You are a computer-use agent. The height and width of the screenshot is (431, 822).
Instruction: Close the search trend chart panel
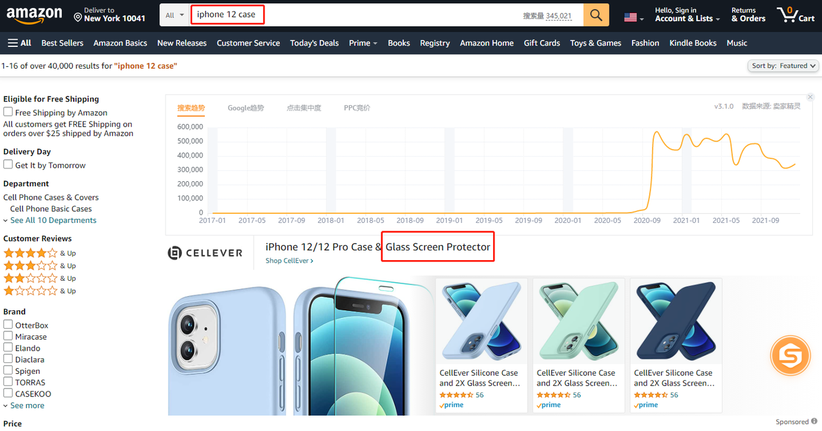[x=810, y=97]
